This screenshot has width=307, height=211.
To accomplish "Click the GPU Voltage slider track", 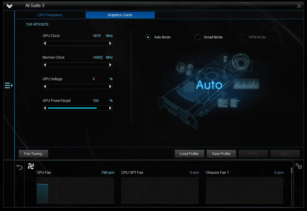I will (x=78, y=86).
